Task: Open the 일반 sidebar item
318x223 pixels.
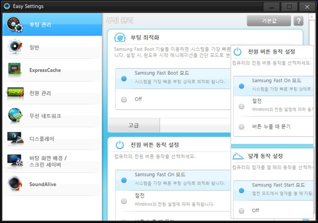Action: pyautogui.click(x=52, y=48)
